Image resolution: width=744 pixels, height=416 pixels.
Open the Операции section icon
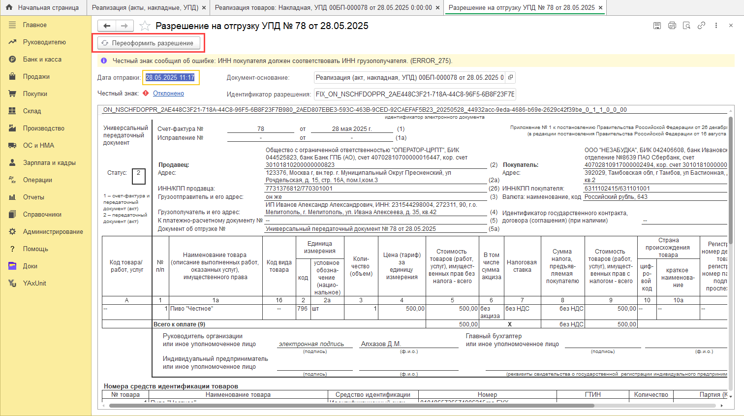coord(12,180)
